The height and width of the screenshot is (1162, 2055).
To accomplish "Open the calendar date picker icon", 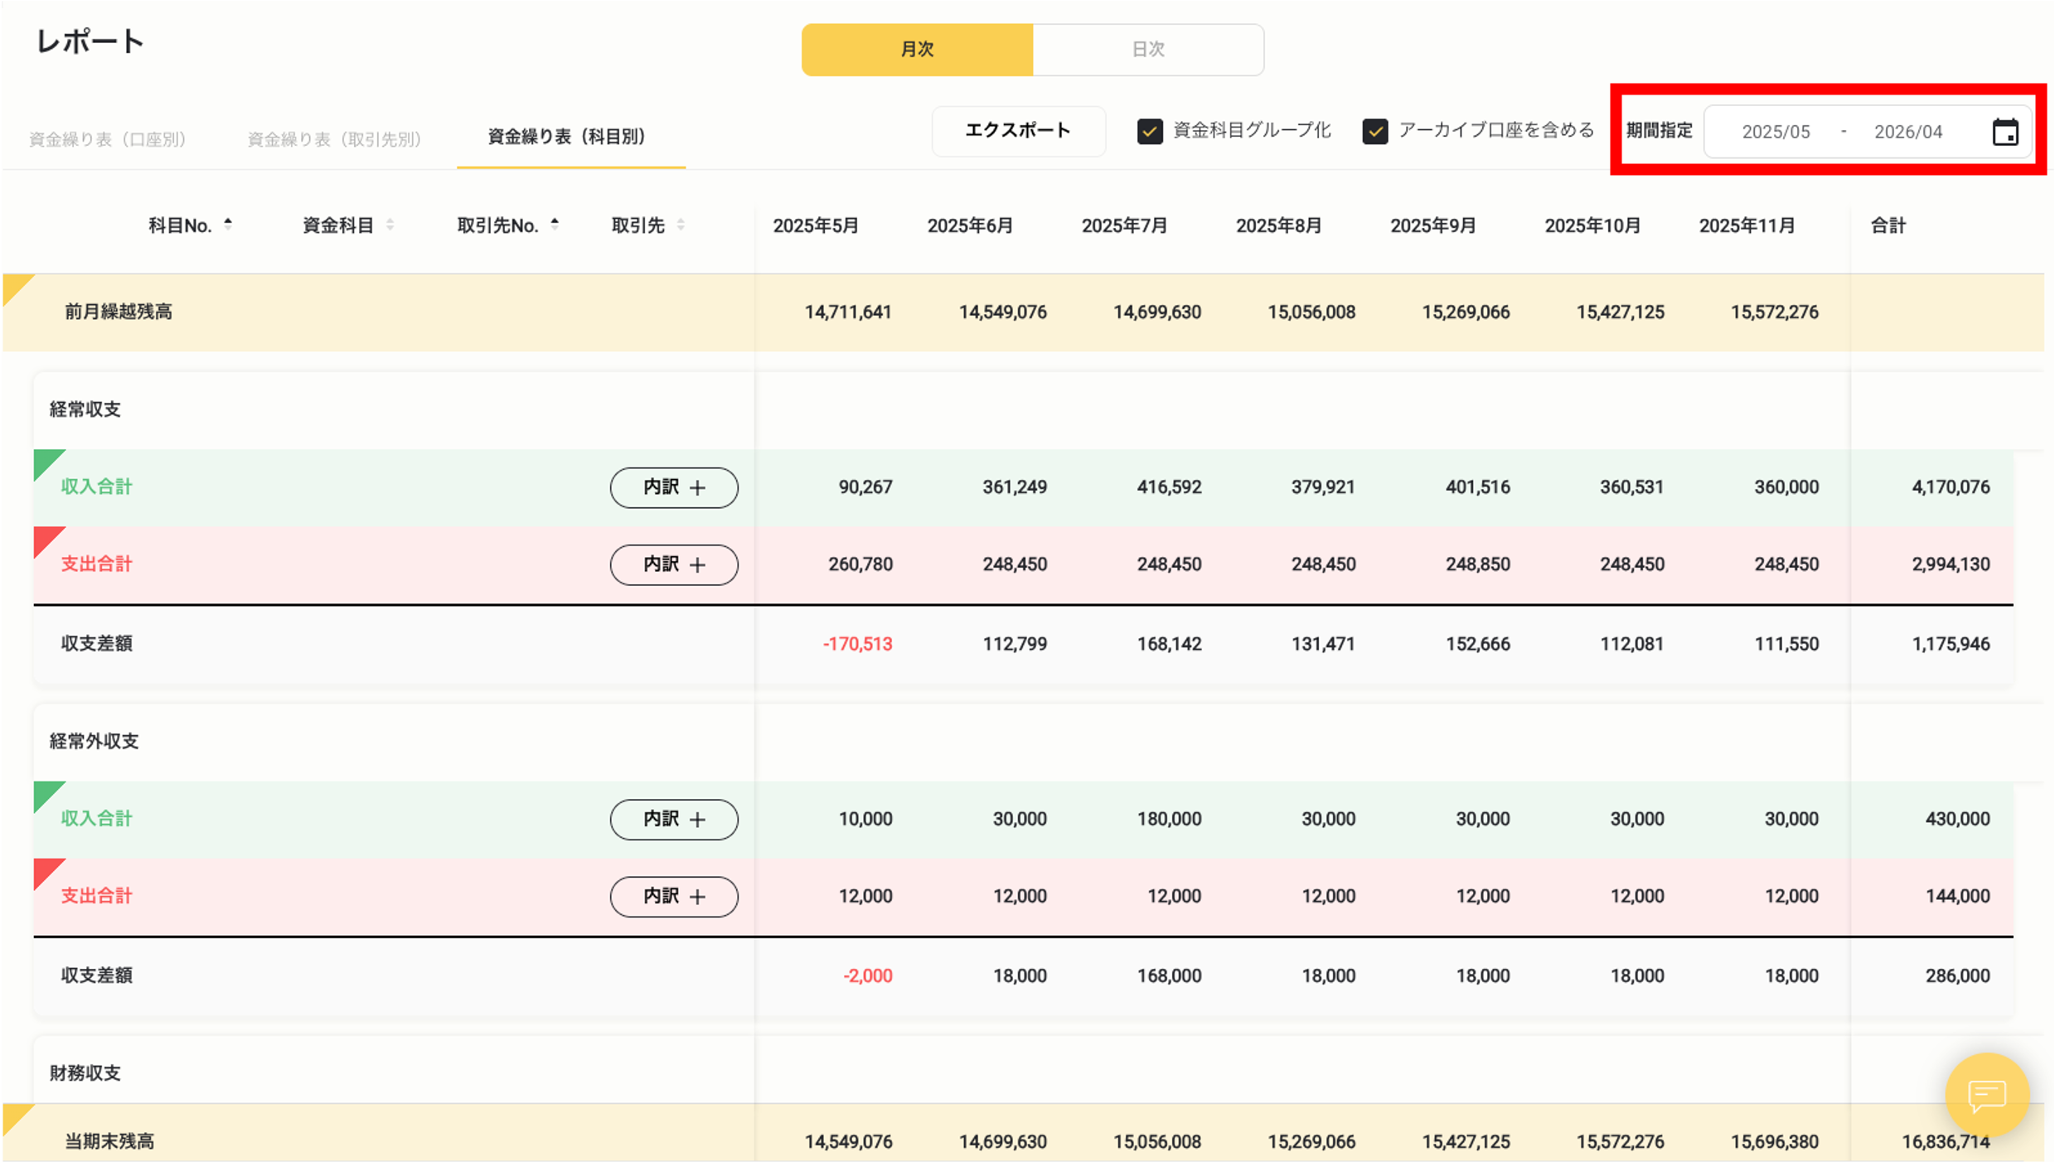I will pos(2005,131).
